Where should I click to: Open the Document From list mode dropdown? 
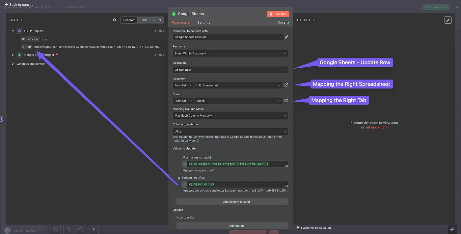pos(183,85)
